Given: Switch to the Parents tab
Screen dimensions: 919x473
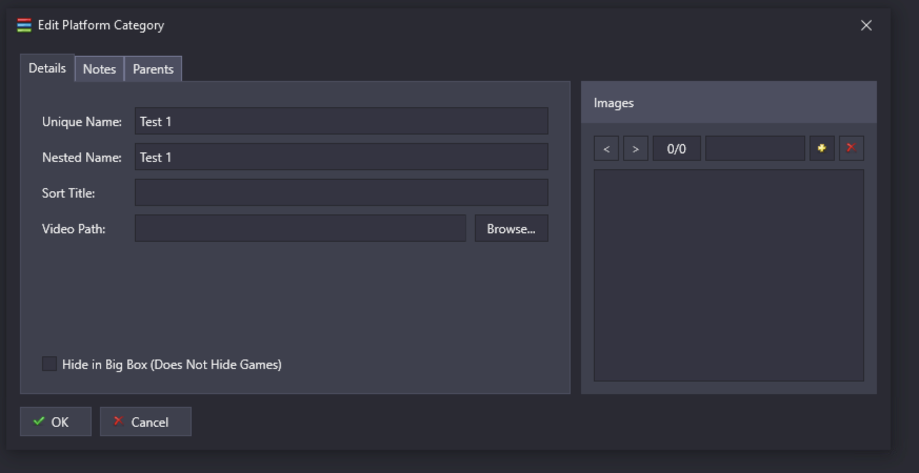Looking at the screenshot, I should [153, 69].
